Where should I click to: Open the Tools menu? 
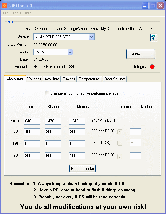coord(17,13)
